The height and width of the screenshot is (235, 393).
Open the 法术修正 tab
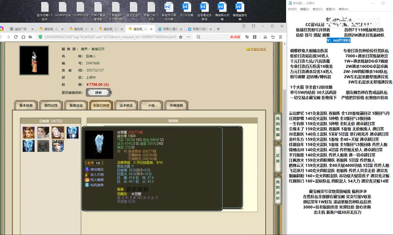tap(126, 105)
